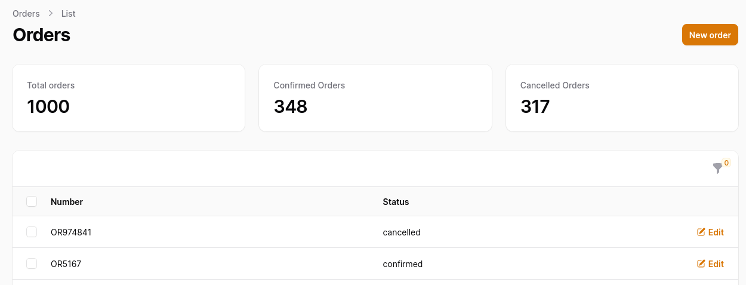
Task: Check the box for order OR974841
Action: (x=32, y=232)
